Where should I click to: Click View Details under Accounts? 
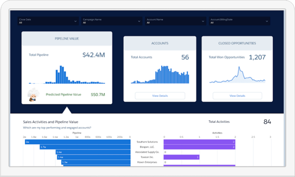pos(160,96)
